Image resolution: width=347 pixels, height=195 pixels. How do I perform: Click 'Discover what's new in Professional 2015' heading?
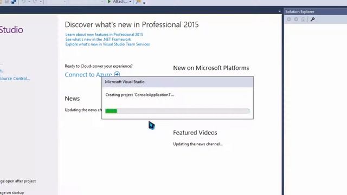click(x=132, y=24)
